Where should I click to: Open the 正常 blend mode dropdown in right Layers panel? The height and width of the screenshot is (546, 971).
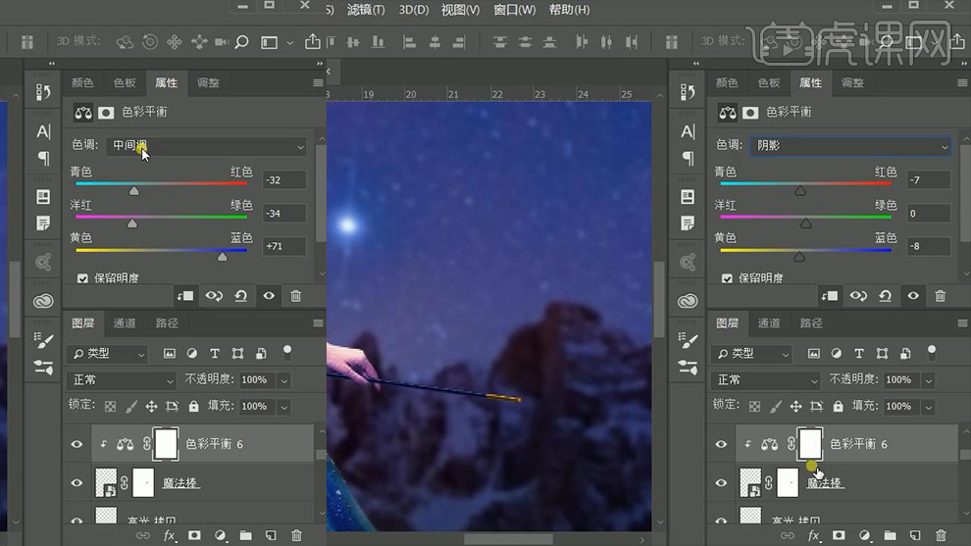764,379
